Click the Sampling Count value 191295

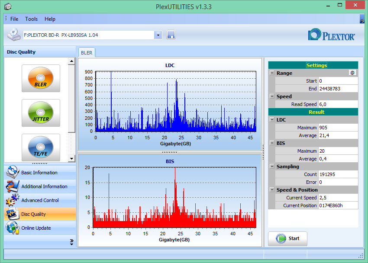click(x=338, y=174)
